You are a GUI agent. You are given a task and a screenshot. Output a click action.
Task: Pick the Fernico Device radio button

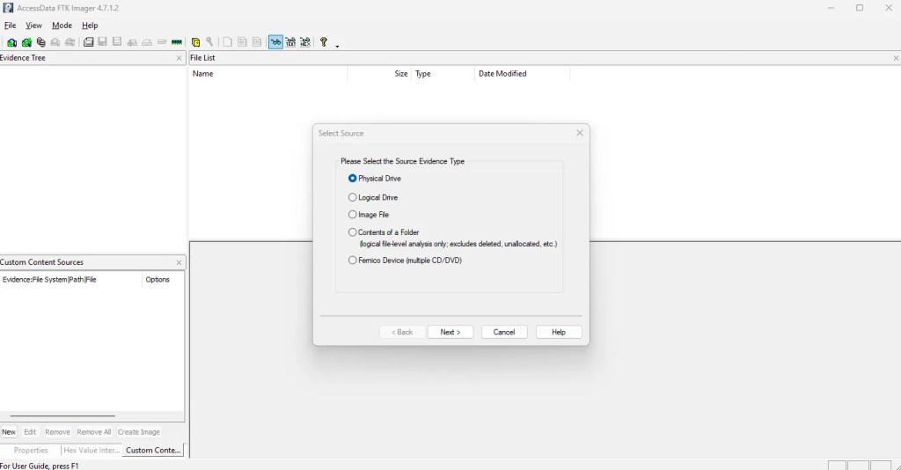[353, 261]
